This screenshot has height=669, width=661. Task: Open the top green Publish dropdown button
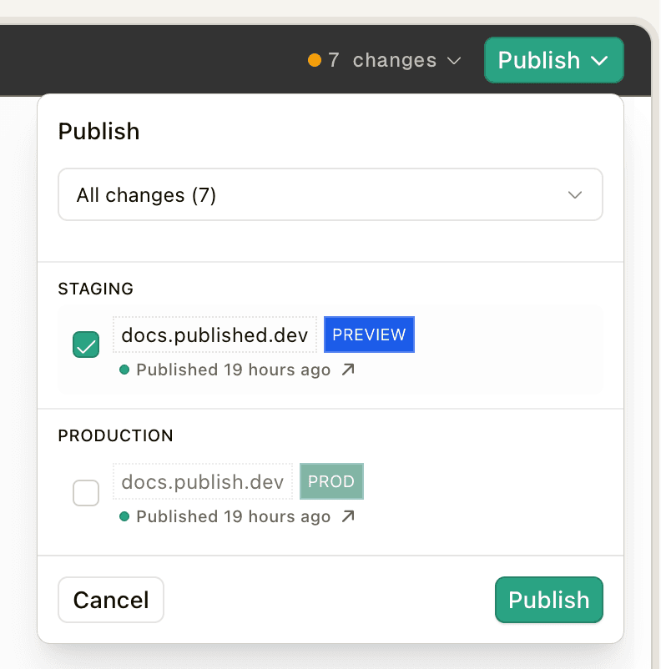(x=553, y=60)
